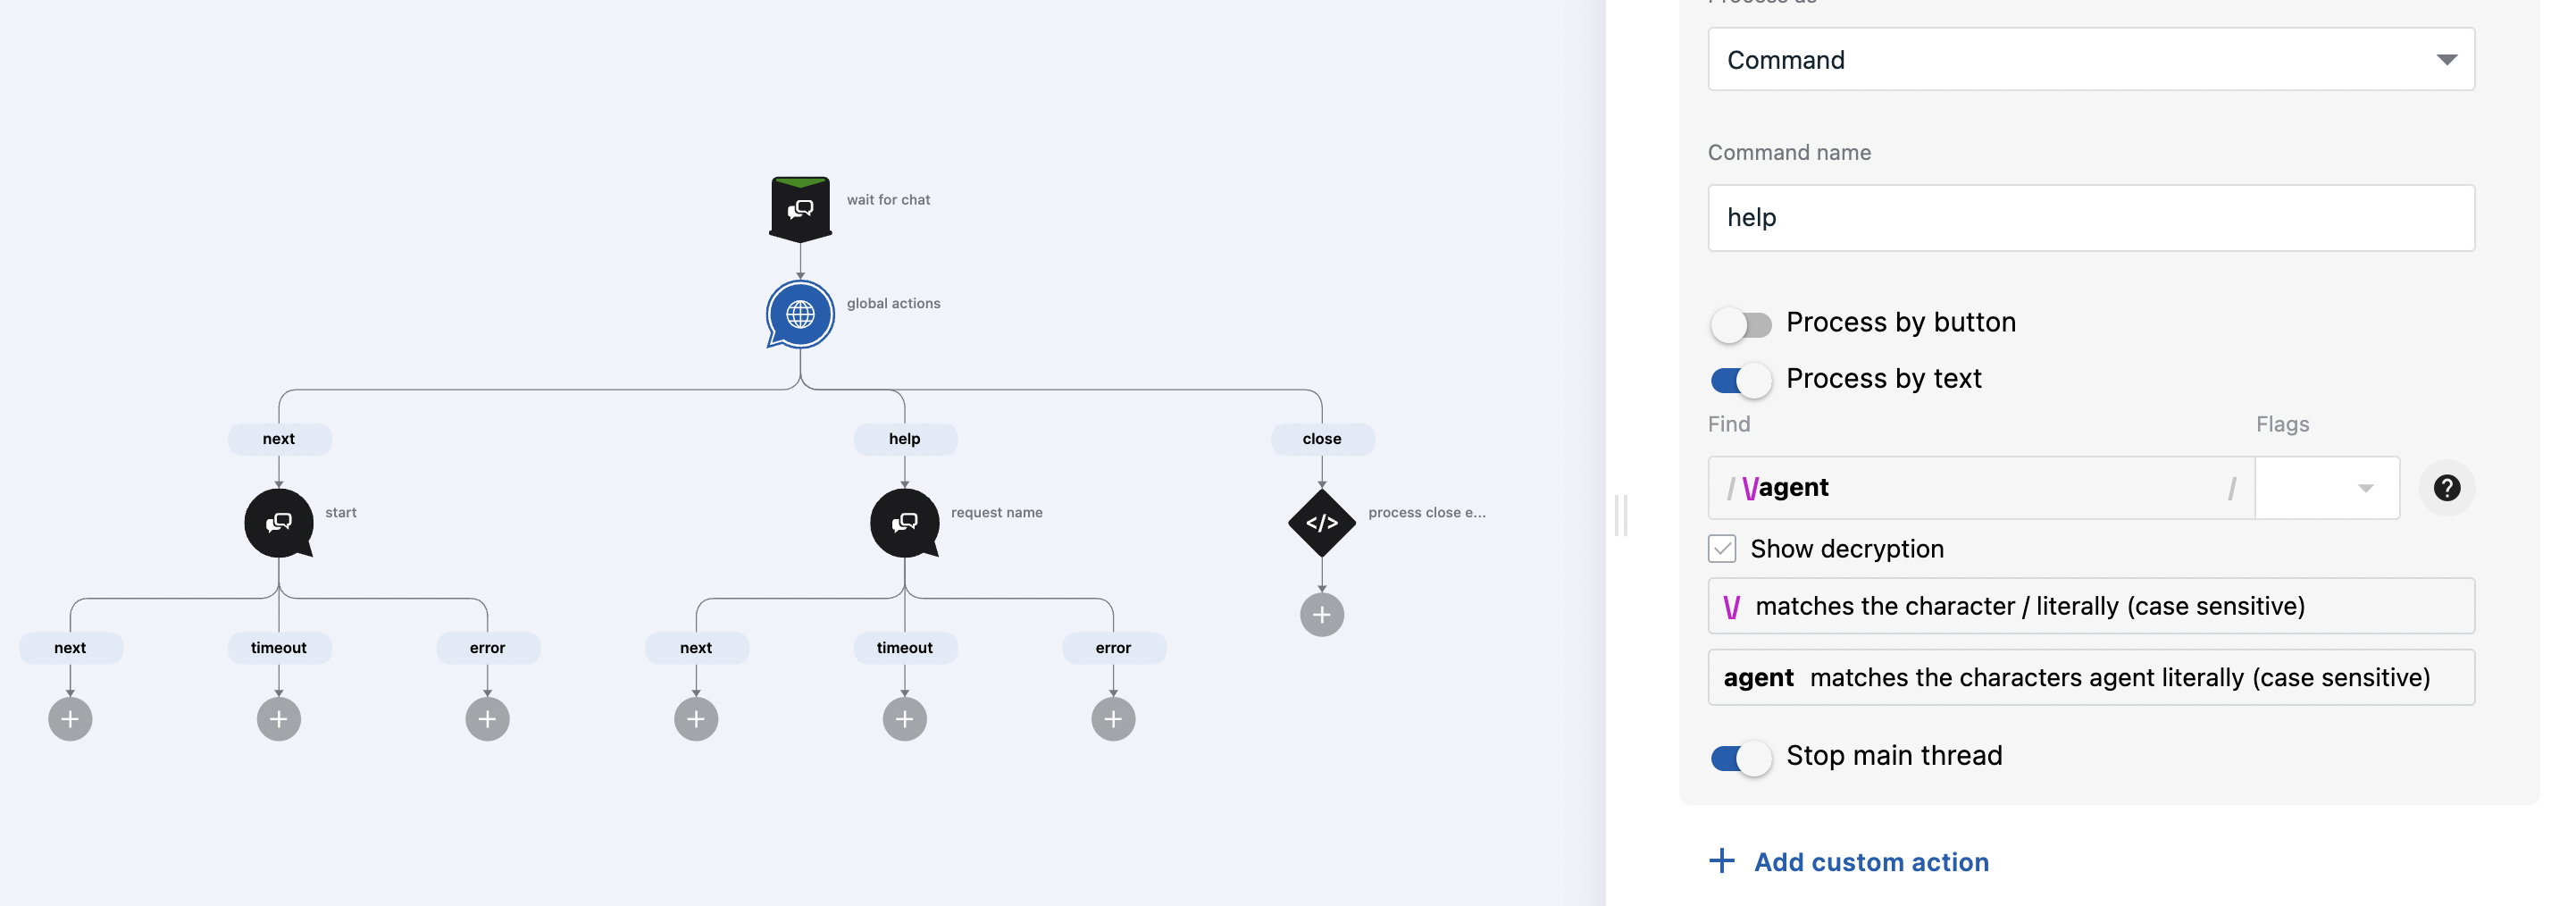
Task: Open the regex help question mark icon
Action: click(2447, 488)
